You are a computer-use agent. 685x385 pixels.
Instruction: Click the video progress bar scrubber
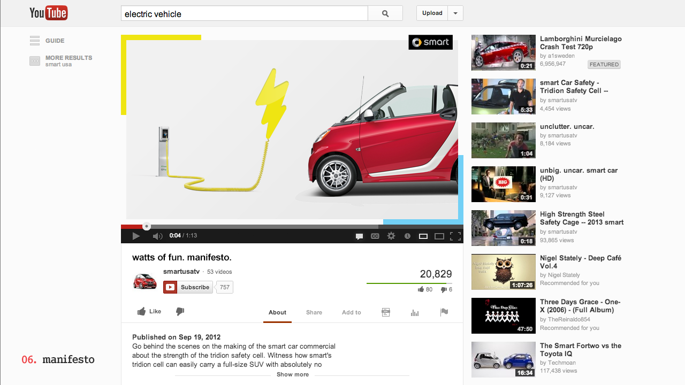coord(147,226)
